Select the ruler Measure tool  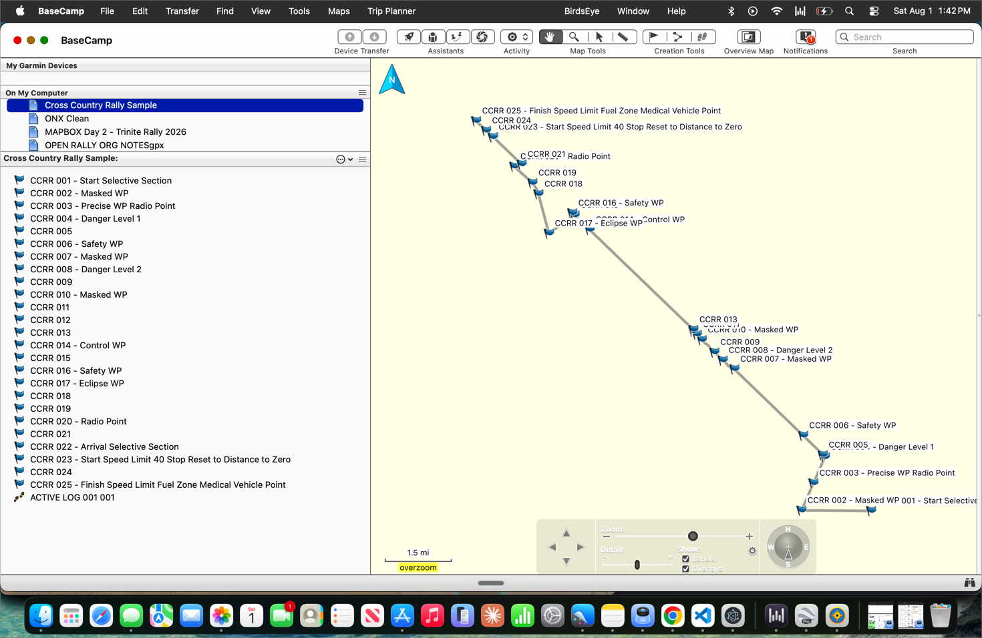(x=623, y=37)
